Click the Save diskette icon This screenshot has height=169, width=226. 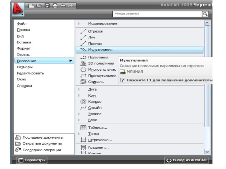pyautogui.click(x=47, y=6)
